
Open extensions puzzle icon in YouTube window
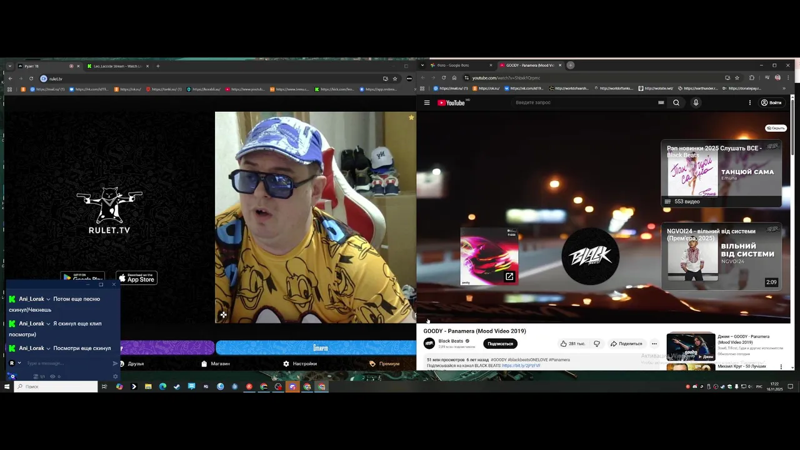752,77
